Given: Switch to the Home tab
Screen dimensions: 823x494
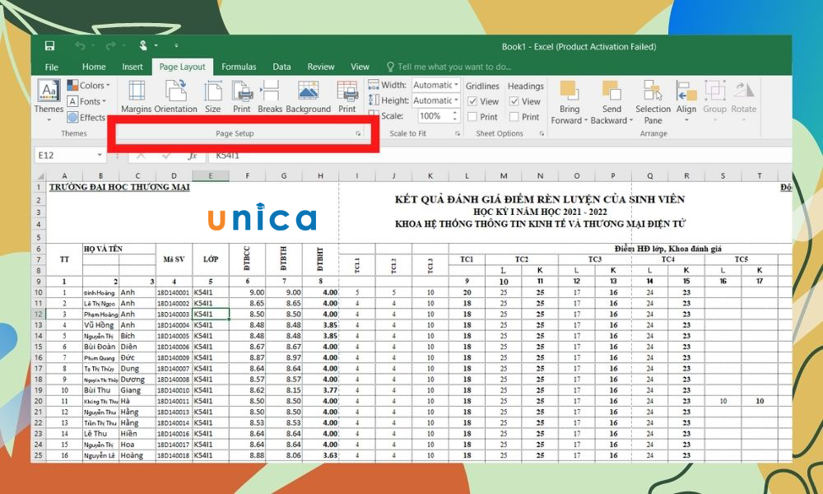Looking at the screenshot, I should click(94, 67).
